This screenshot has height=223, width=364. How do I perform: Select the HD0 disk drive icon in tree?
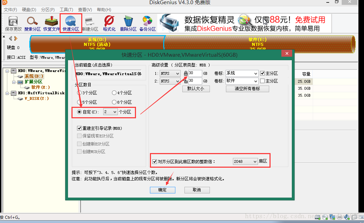[x=14, y=71]
